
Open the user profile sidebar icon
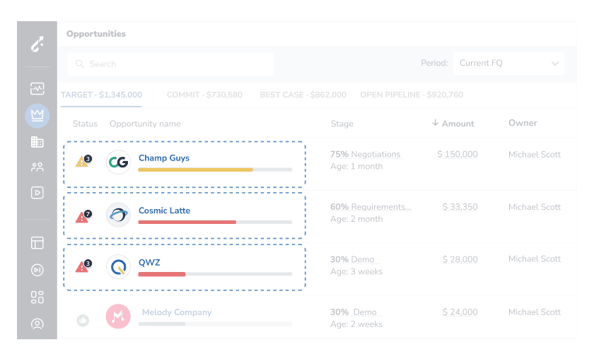click(x=37, y=324)
